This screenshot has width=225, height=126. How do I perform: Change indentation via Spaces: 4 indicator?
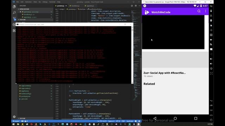111,121
